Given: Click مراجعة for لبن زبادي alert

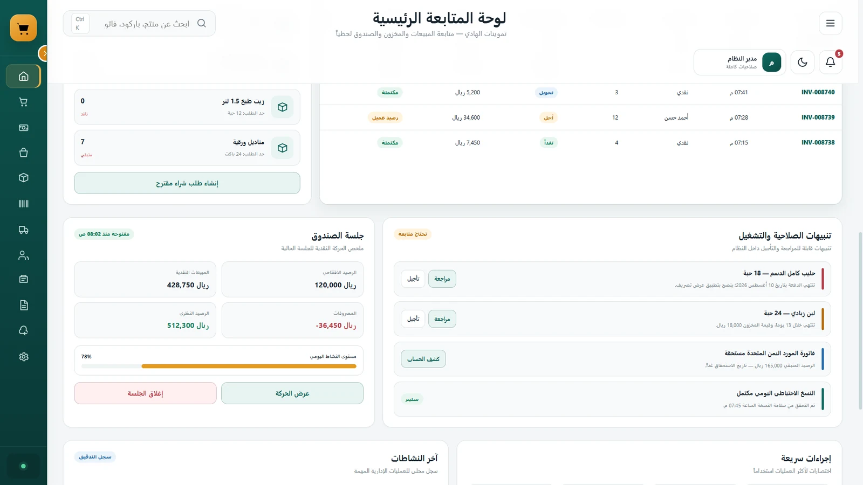Looking at the screenshot, I should pos(442,319).
